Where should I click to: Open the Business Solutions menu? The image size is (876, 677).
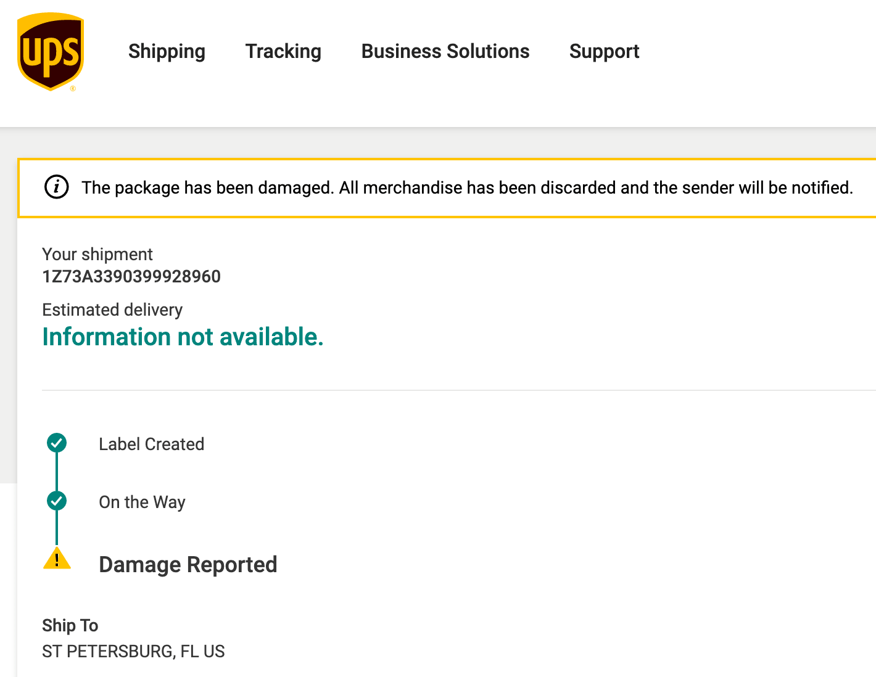coord(445,51)
